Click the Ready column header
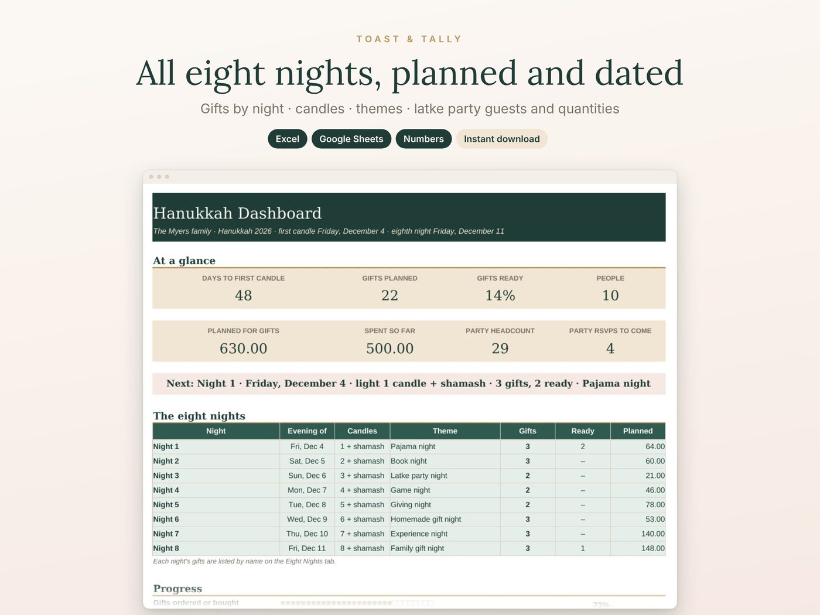Viewport: 820px width, 615px height. point(583,431)
